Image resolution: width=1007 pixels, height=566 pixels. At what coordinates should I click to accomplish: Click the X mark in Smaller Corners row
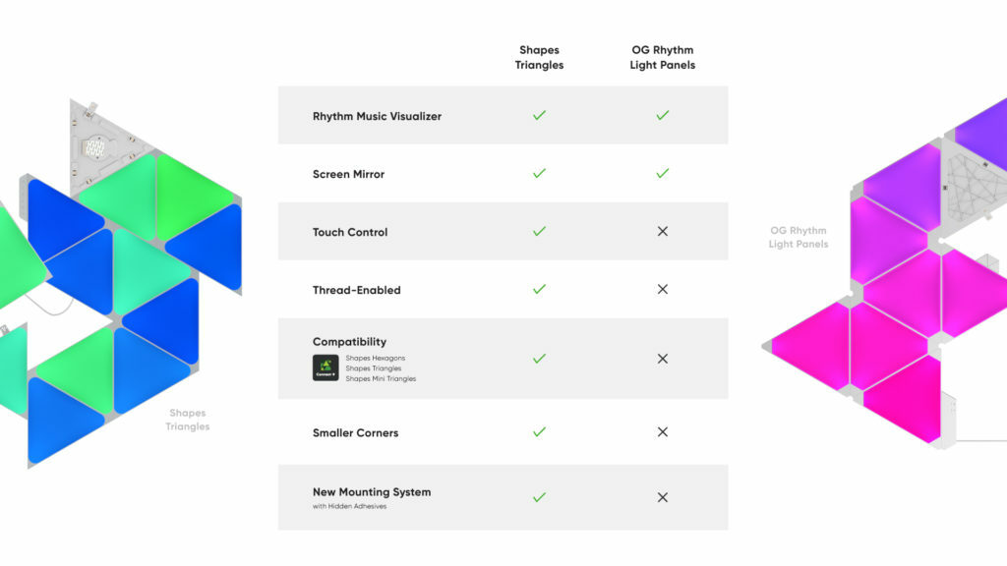tap(662, 432)
